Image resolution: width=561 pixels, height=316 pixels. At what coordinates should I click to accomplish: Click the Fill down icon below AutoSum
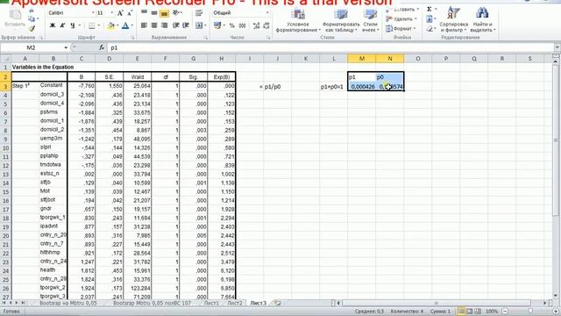430,18
